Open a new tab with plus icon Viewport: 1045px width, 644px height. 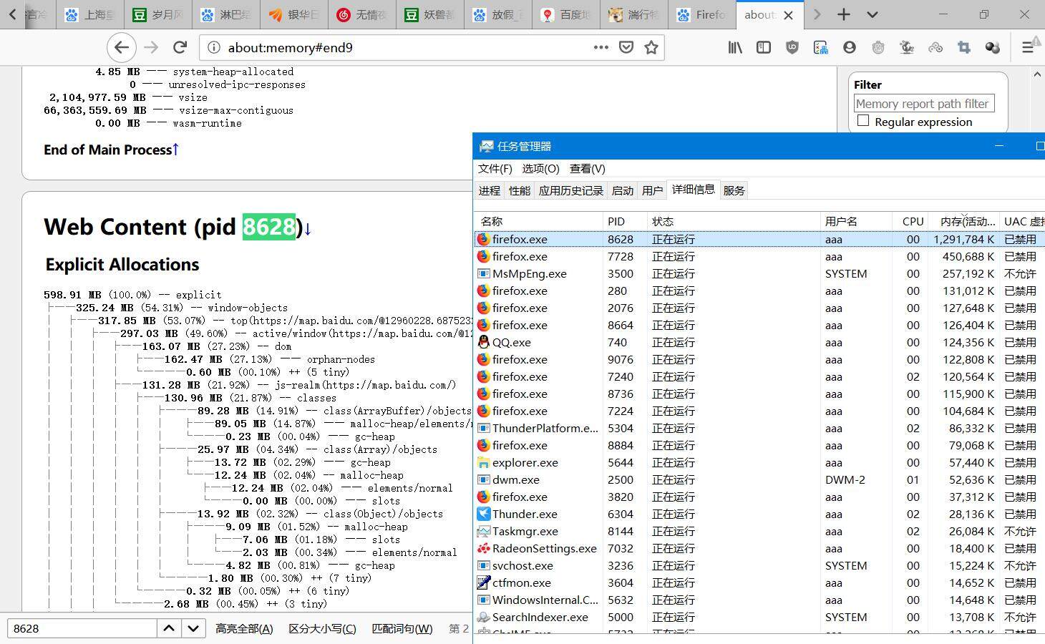[844, 14]
